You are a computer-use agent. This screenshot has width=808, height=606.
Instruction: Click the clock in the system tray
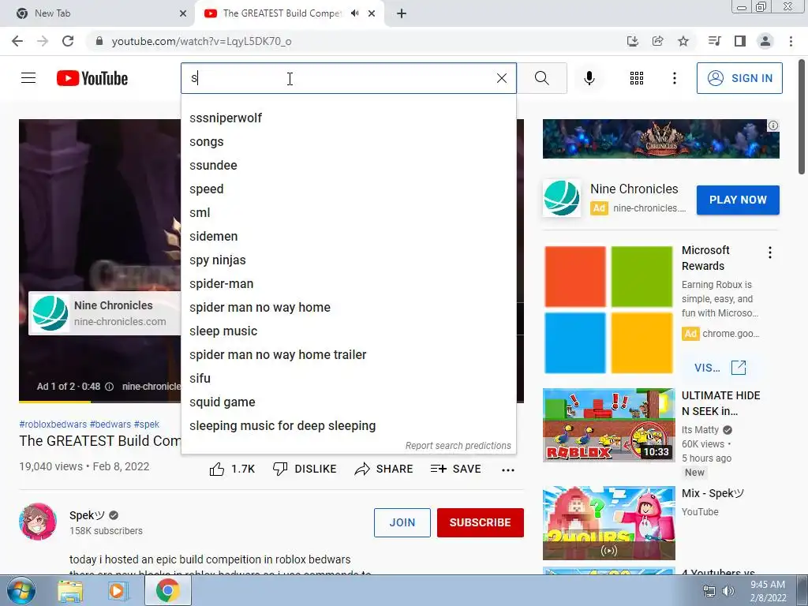tap(768, 591)
